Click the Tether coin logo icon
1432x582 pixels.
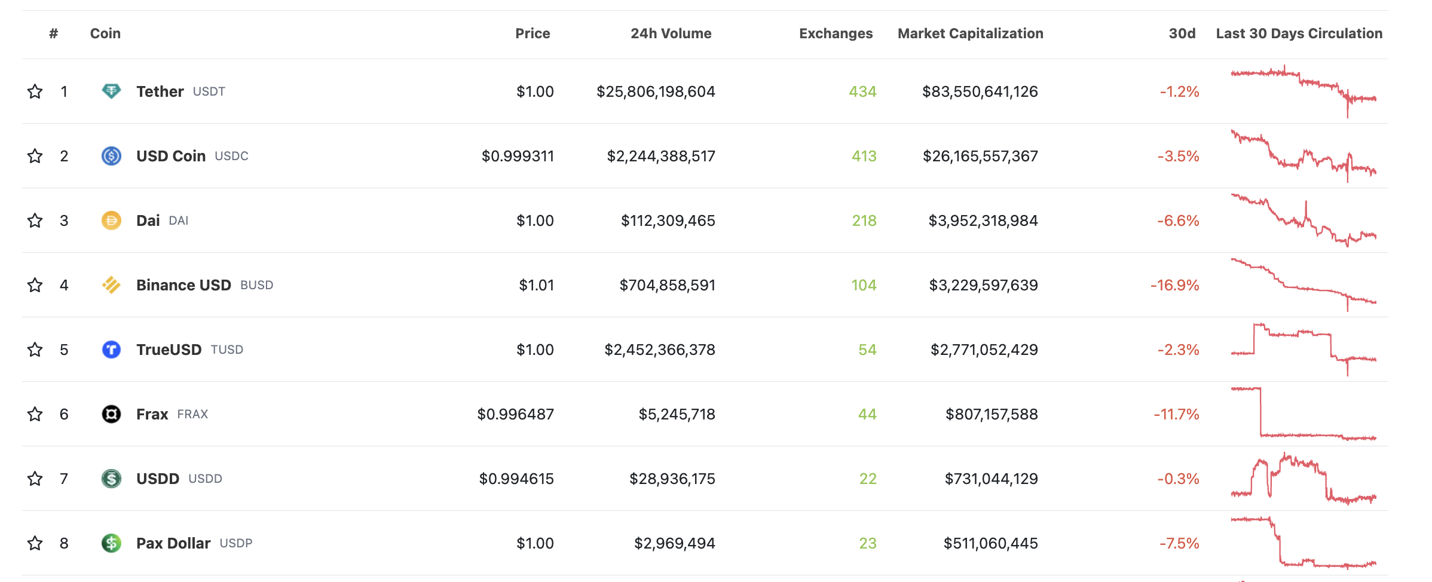click(111, 91)
